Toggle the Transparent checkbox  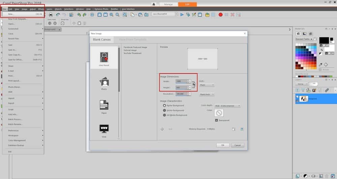coord(216,120)
